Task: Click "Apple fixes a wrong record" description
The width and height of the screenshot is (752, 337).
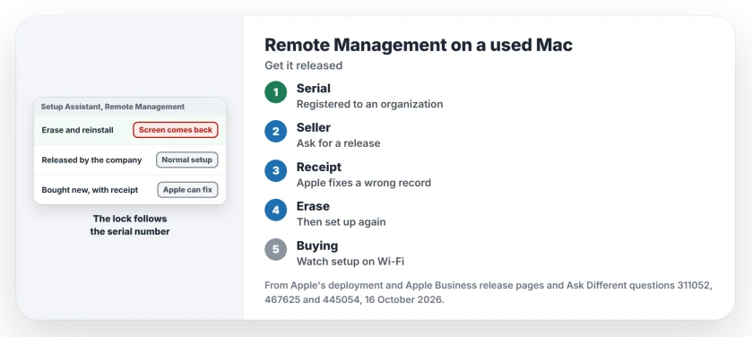Action: (364, 183)
